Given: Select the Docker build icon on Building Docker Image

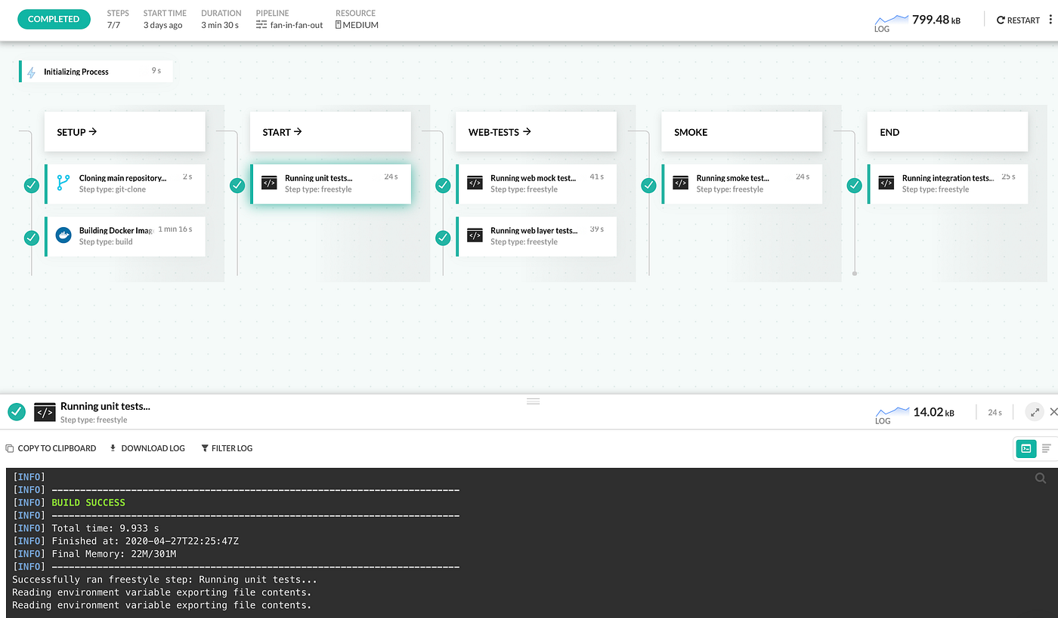Looking at the screenshot, I should coord(62,235).
